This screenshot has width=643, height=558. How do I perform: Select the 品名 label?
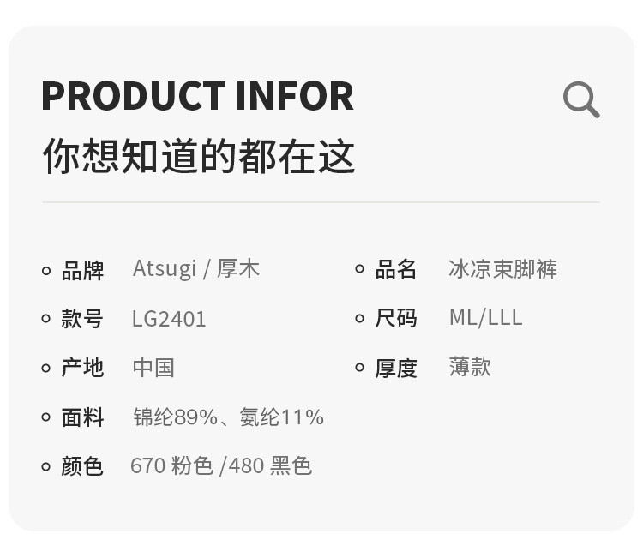[396, 270]
